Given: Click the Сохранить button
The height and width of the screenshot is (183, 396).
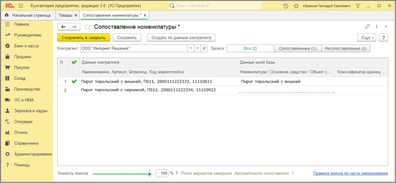Looking at the screenshot, I should point(127,37).
